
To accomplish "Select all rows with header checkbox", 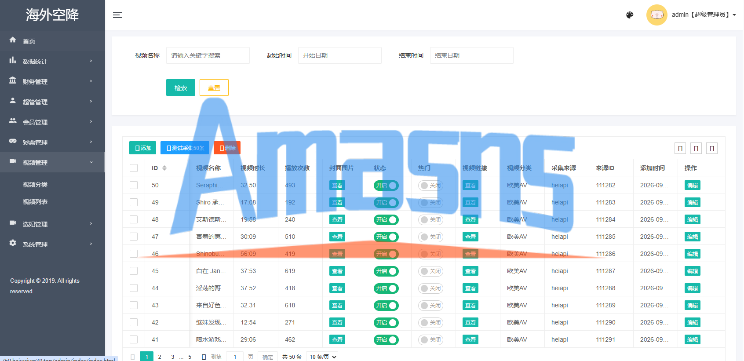I will 134,168.
